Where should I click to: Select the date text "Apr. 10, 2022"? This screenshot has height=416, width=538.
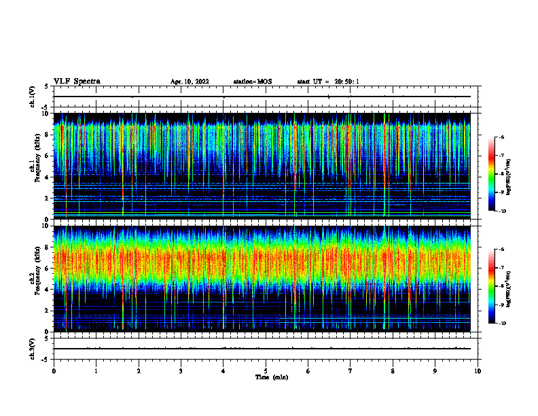(190, 82)
